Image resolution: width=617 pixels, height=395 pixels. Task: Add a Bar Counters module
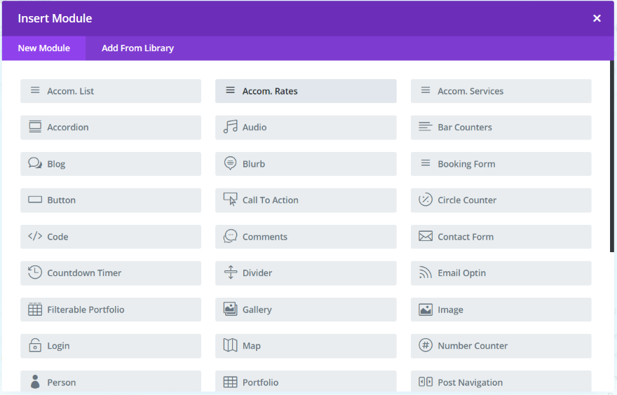tap(501, 127)
